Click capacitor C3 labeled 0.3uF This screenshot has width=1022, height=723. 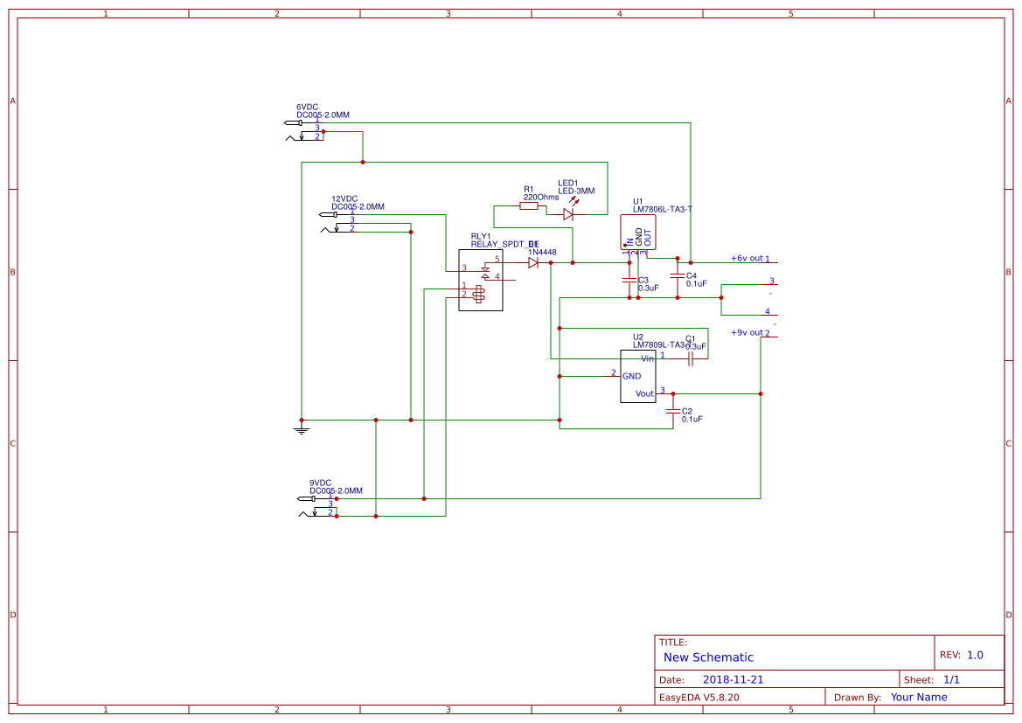tap(628, 280)
